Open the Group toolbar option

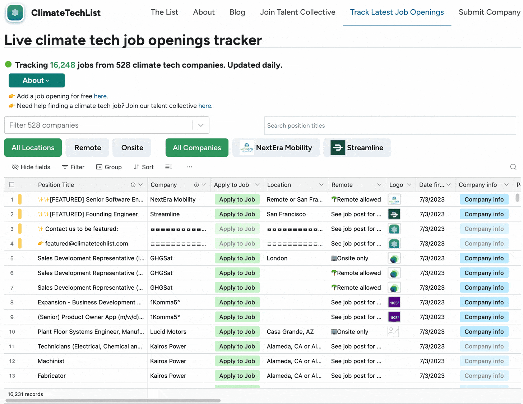(109, 167)
